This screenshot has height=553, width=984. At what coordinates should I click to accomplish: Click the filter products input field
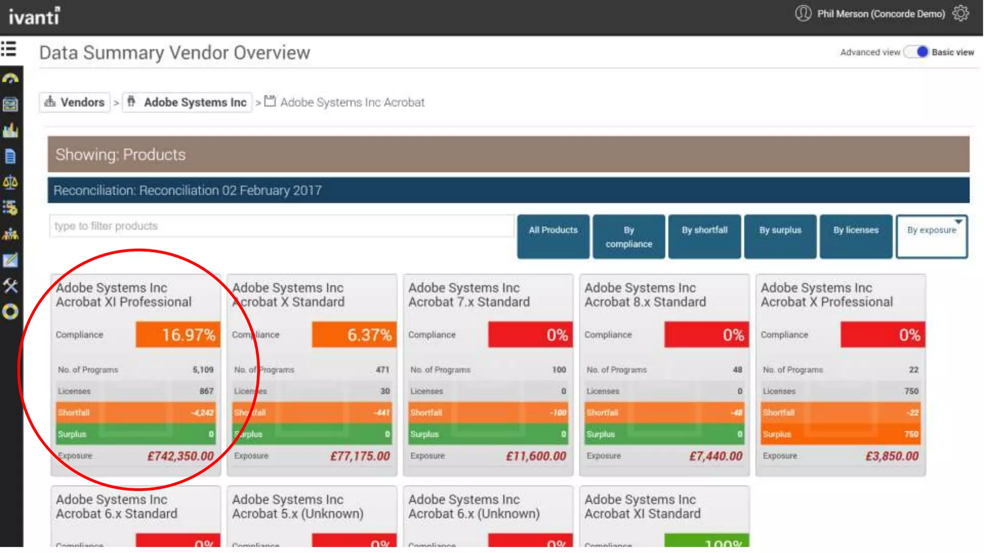(282, 226)
